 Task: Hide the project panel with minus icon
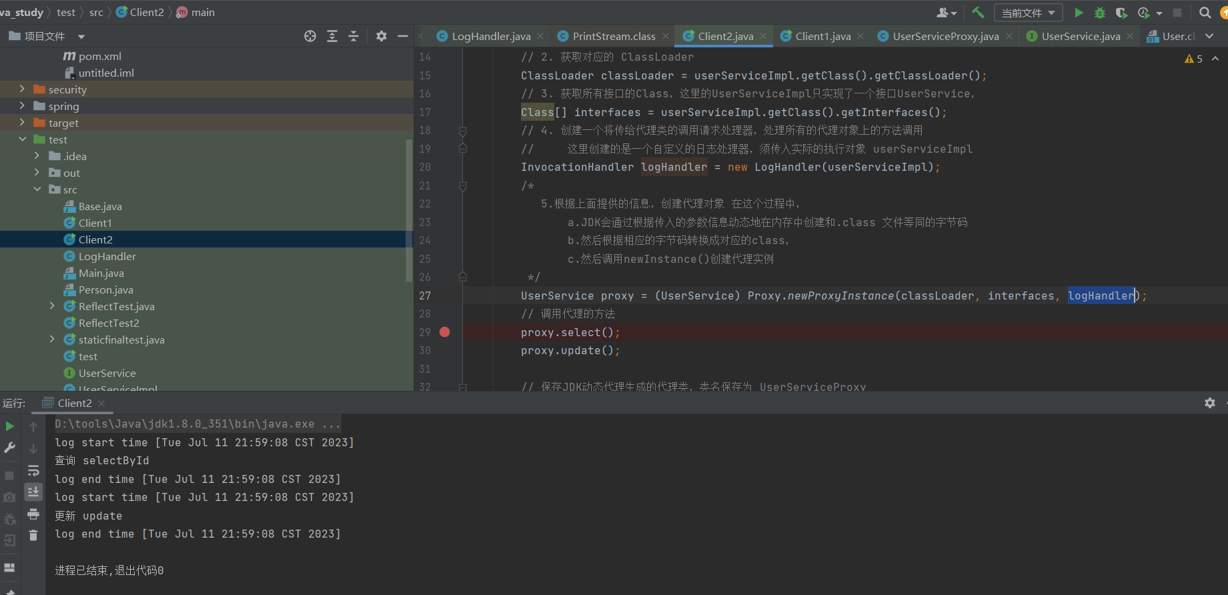tap(402, 36)
